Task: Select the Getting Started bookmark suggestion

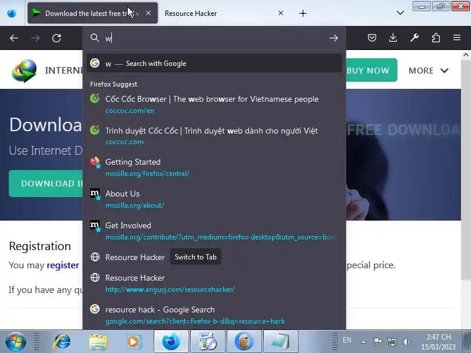Action: point(214,168)
